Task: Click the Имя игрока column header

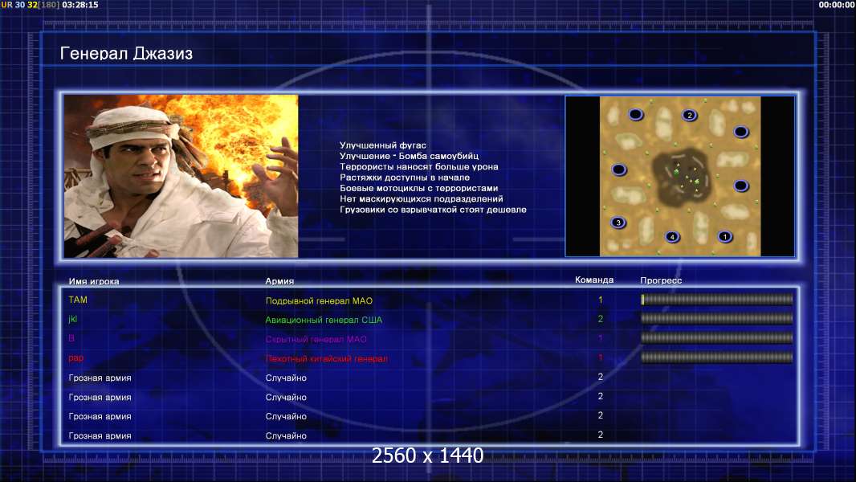Action: [x=94, y=282]
